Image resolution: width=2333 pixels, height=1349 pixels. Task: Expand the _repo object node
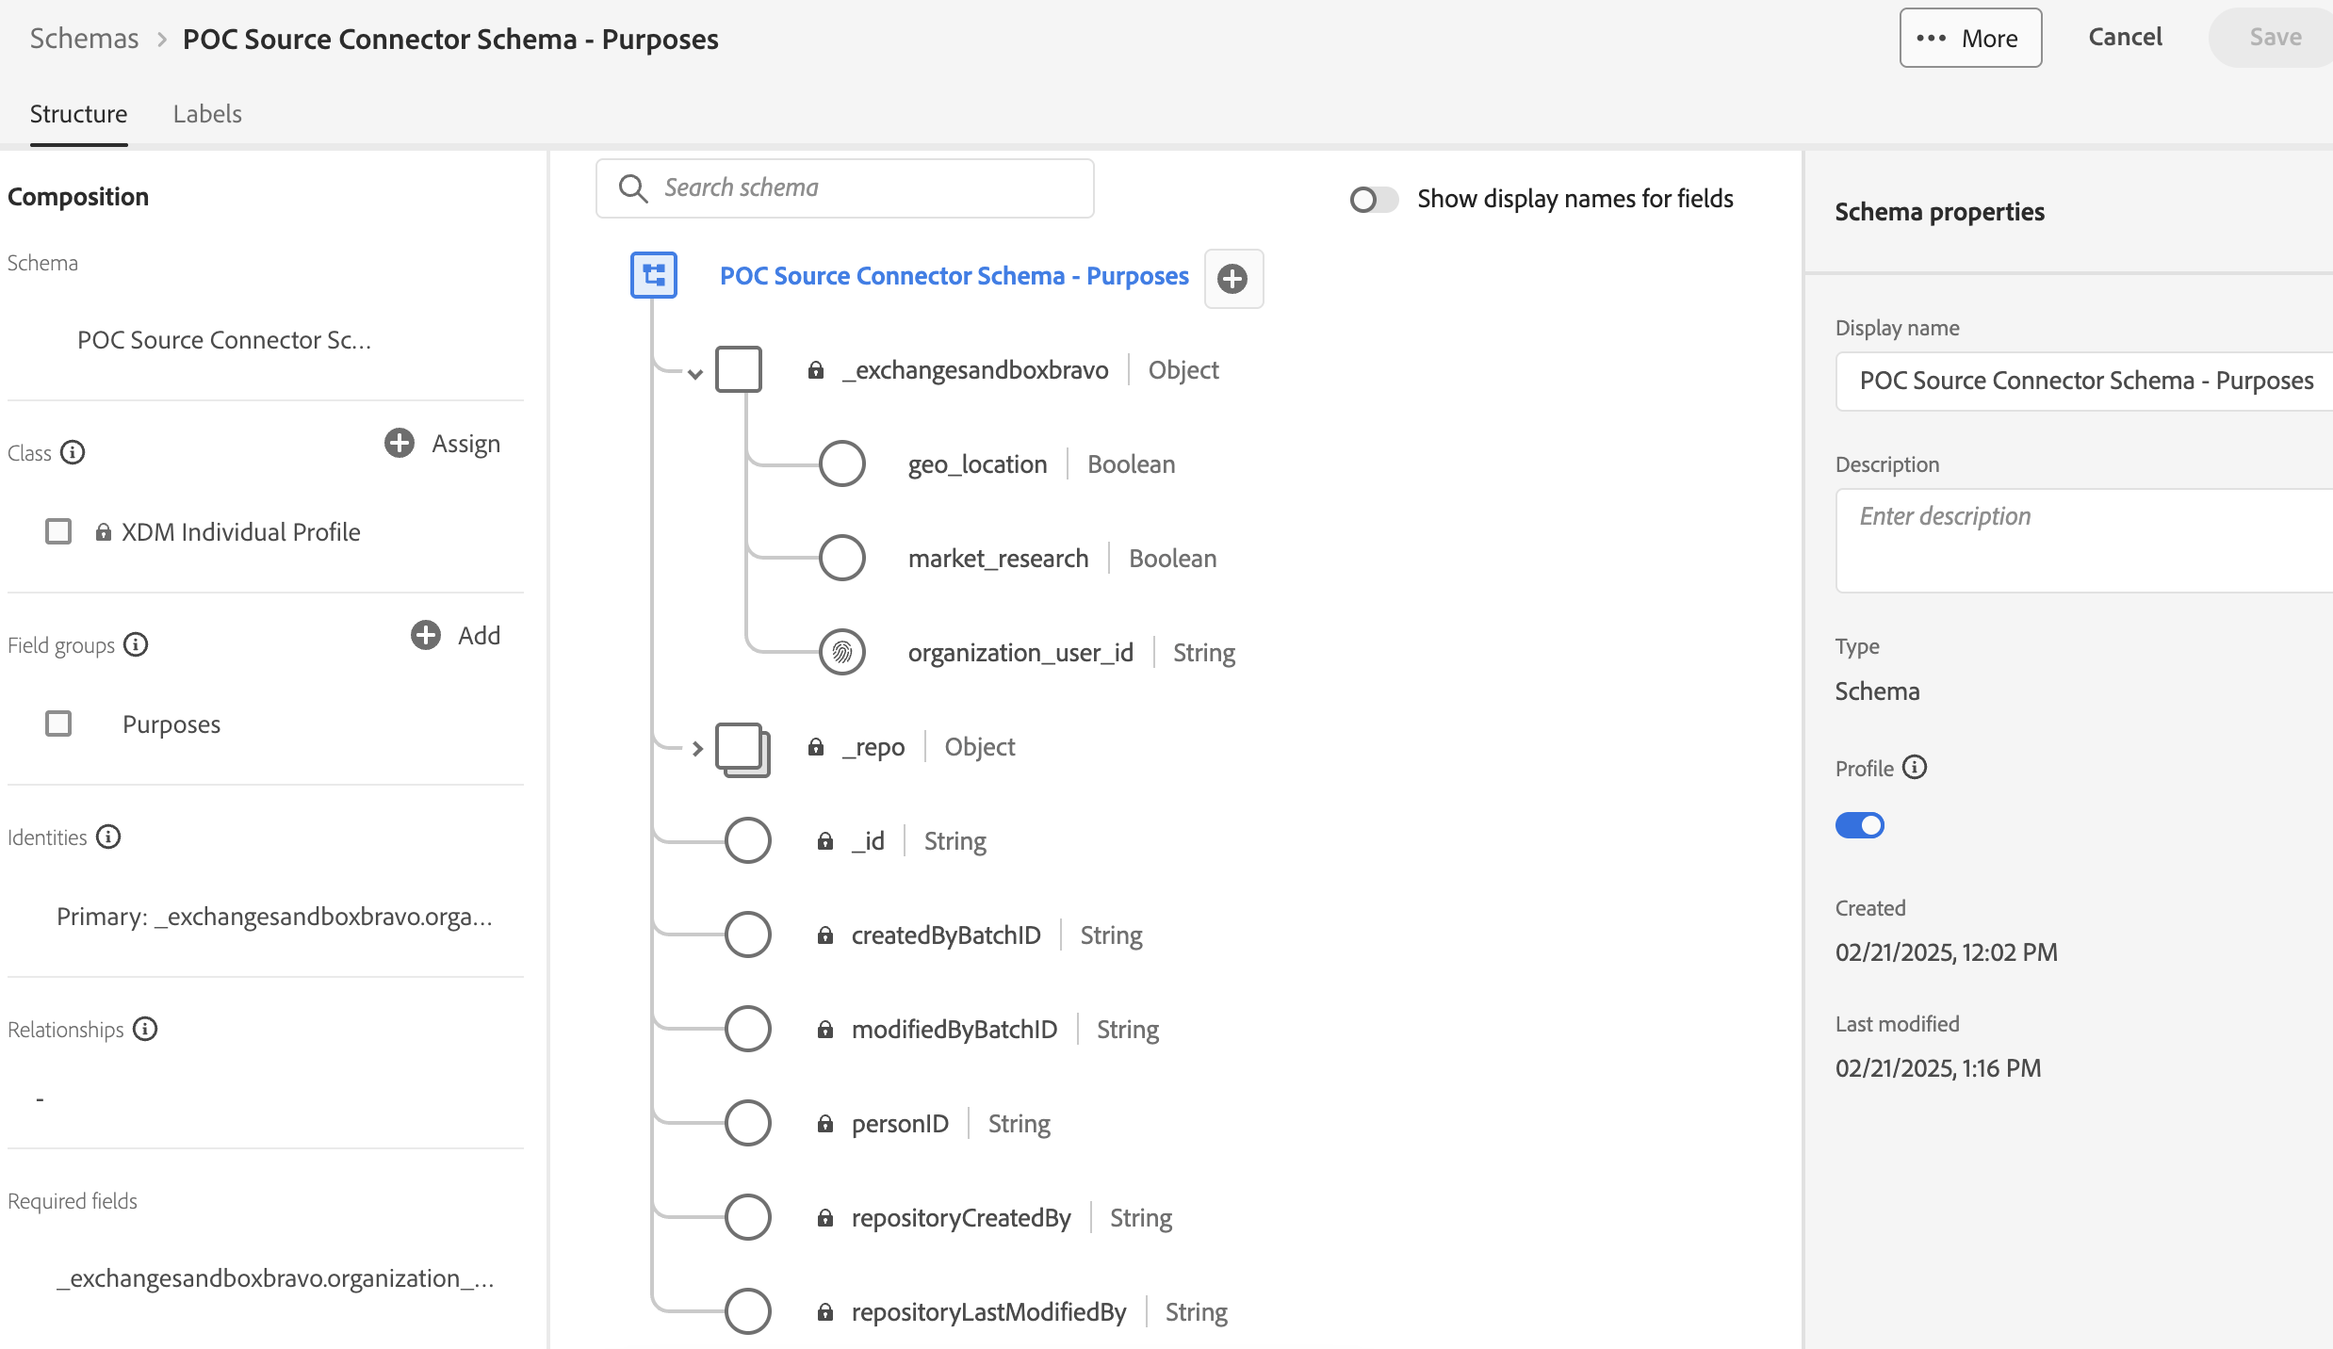tap(697, 749)
